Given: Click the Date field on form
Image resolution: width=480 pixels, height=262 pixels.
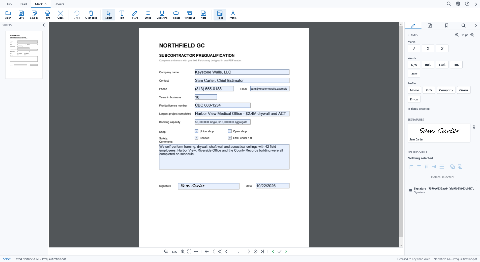Looking at the screenshot, I should tap(273, 186).
